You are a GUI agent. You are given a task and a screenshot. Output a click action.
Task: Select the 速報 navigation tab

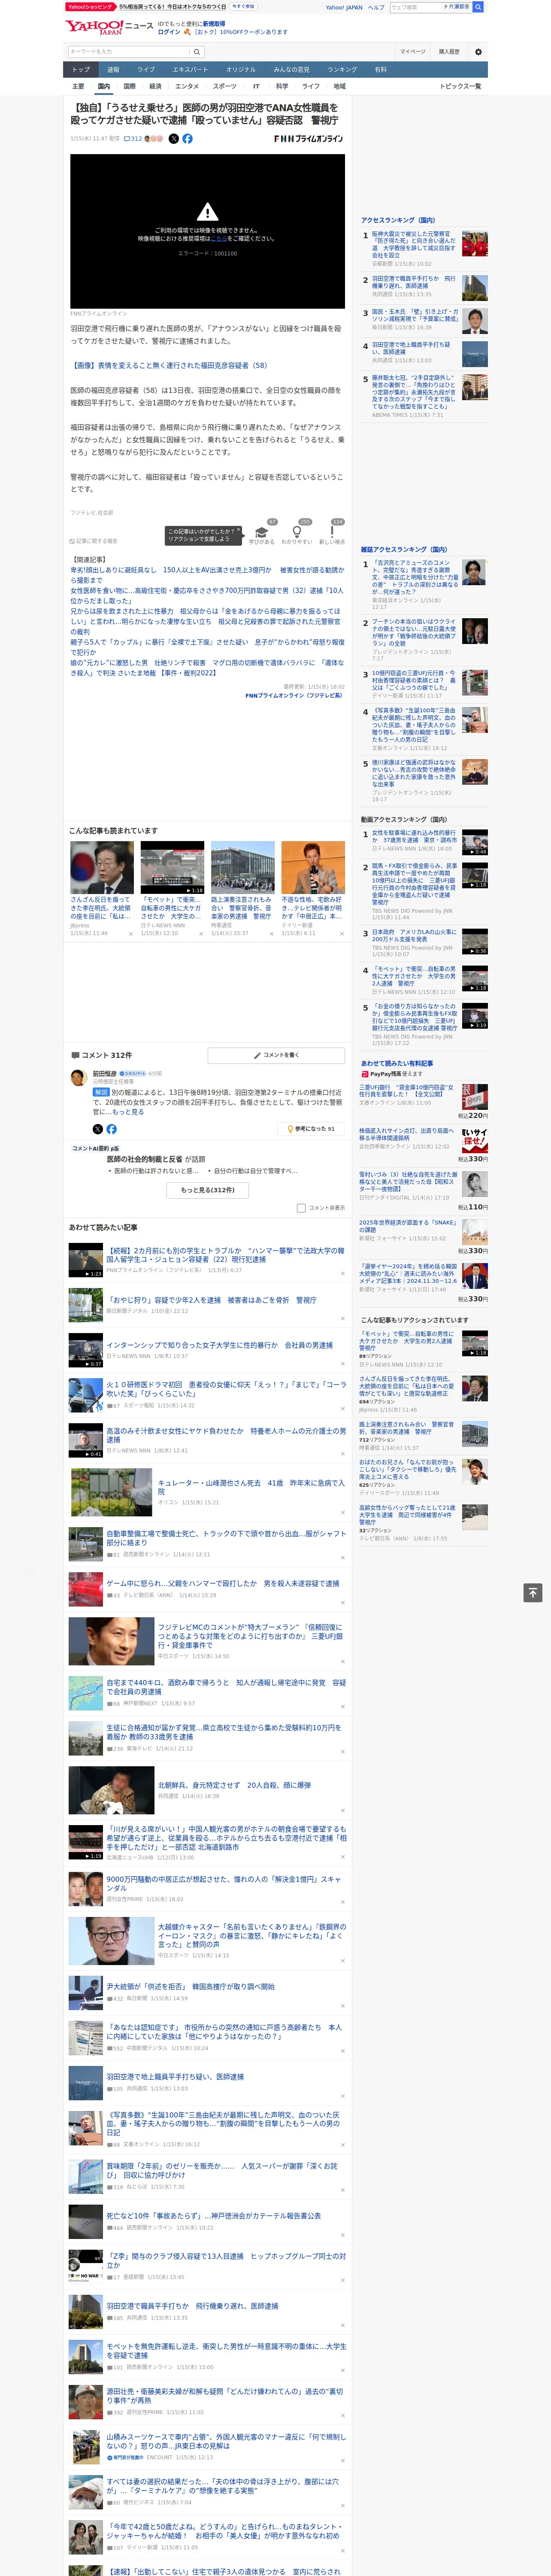[113, 70]
